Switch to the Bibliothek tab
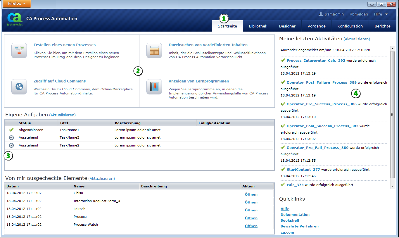Image resolution: width=399 pixels, height=238 pixels. coord(258,26)
